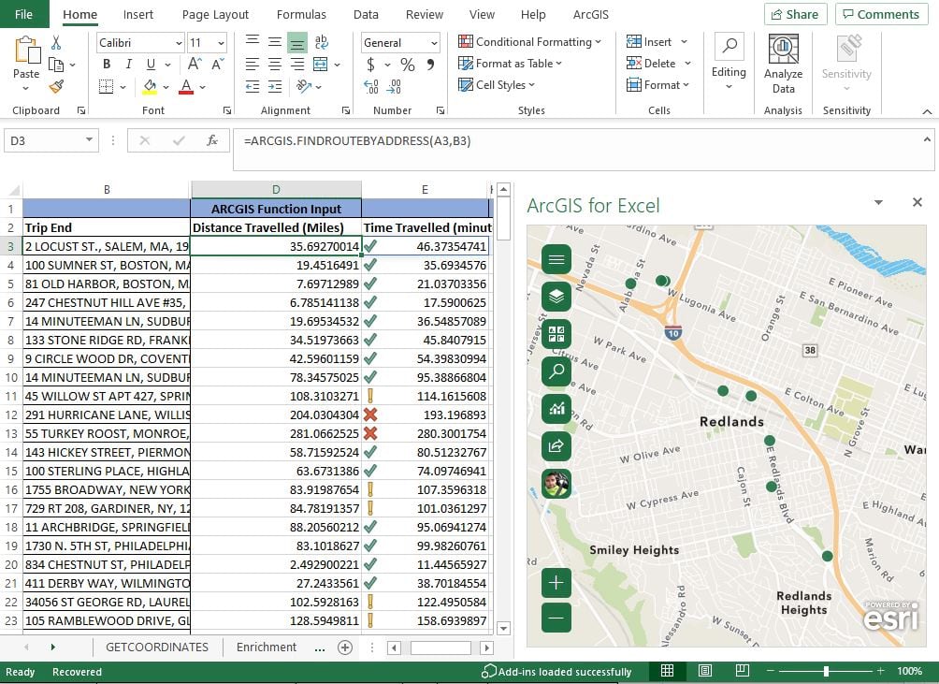The height and width of the screenshot is (684, 939).
Task: Open the ArcGIS map menu hamburger icon
Action: (x=556, y=259)
